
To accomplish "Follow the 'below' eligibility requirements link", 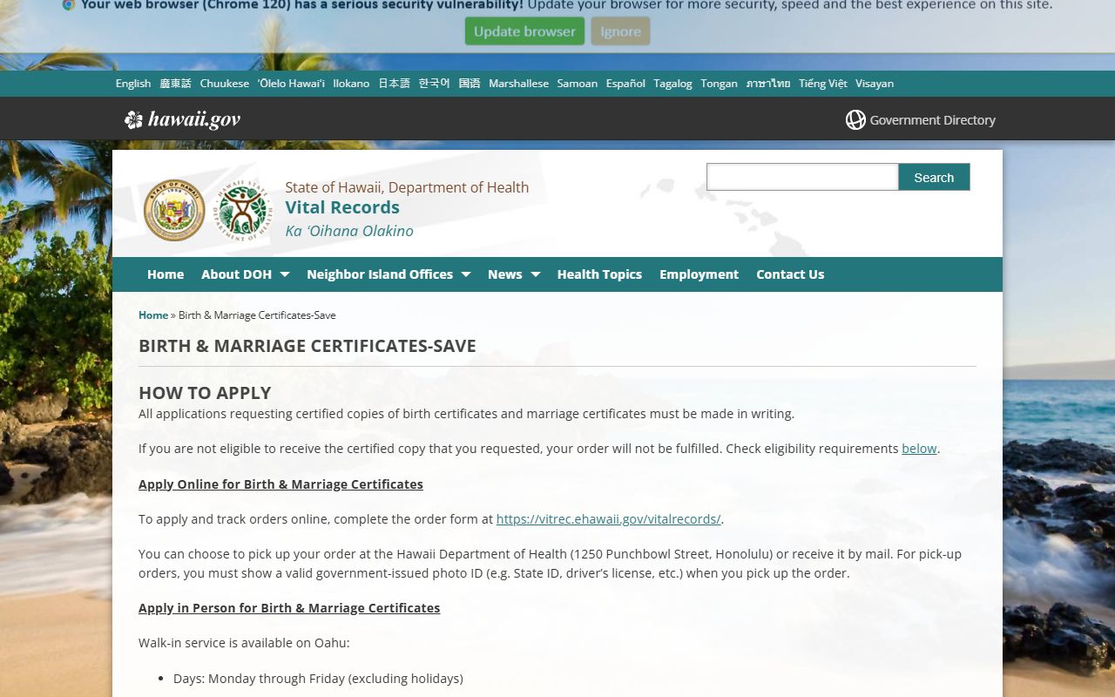I will pyautogui.click(x=919, y=449).
